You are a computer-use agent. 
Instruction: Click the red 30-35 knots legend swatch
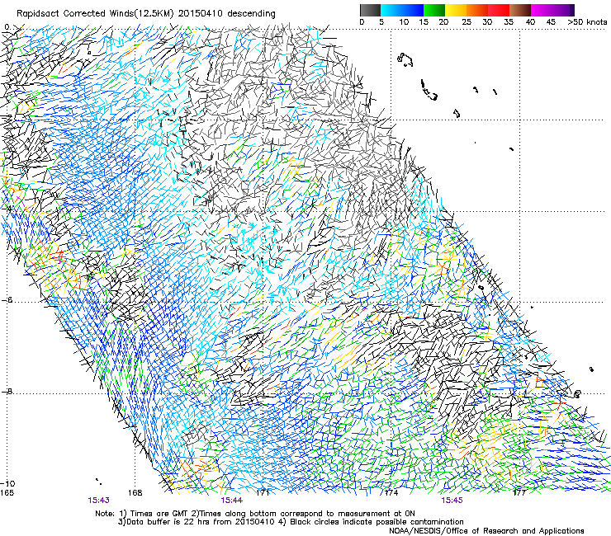pos(499,10)
